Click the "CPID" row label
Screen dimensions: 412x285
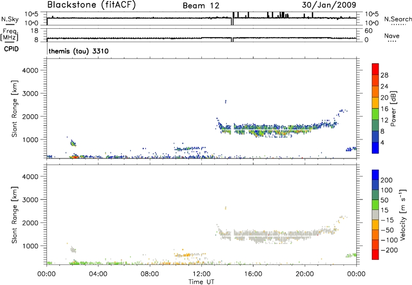click(x=11, y=49)
